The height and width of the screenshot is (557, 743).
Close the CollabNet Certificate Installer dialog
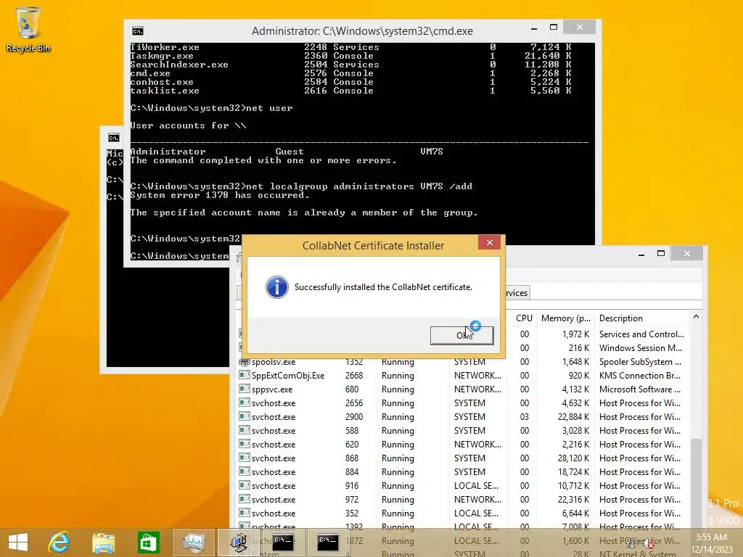490,242
